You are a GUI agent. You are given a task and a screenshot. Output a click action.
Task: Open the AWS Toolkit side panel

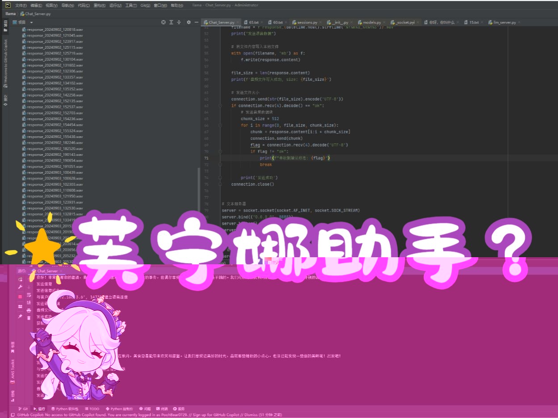coord(13,372)
